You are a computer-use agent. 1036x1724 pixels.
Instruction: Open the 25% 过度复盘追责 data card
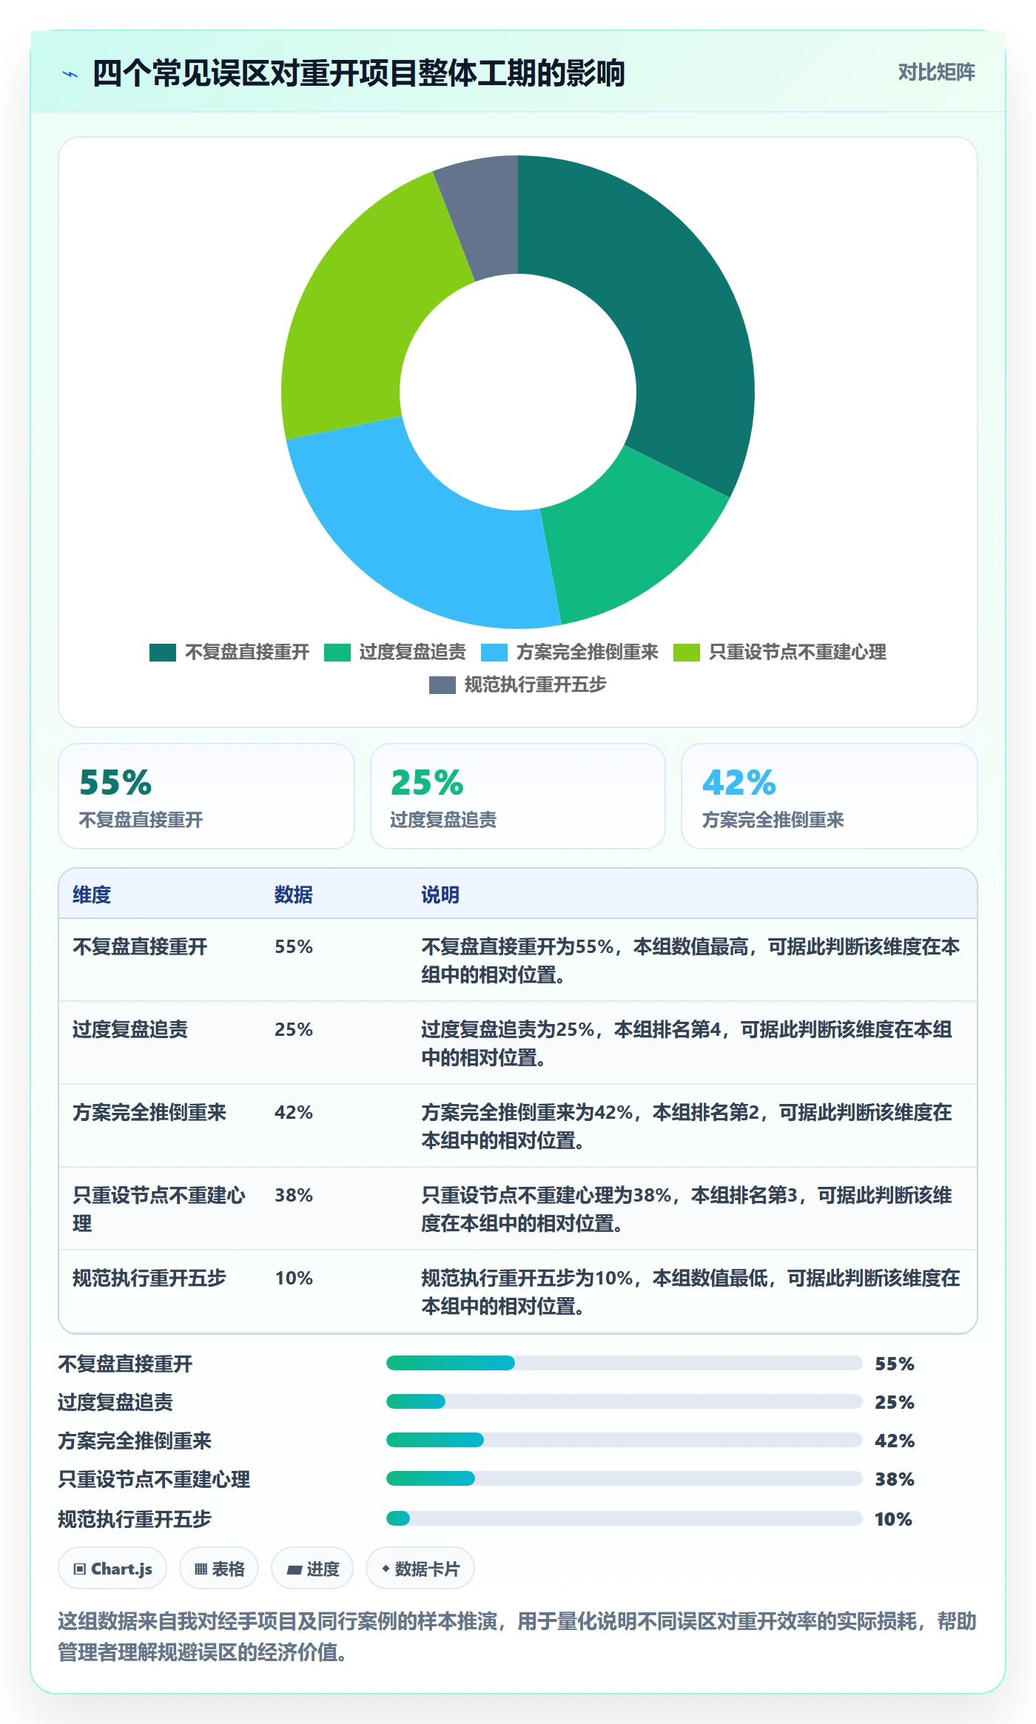point(518,796)
